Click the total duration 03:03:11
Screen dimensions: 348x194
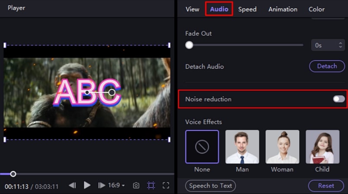coord(47,187)
